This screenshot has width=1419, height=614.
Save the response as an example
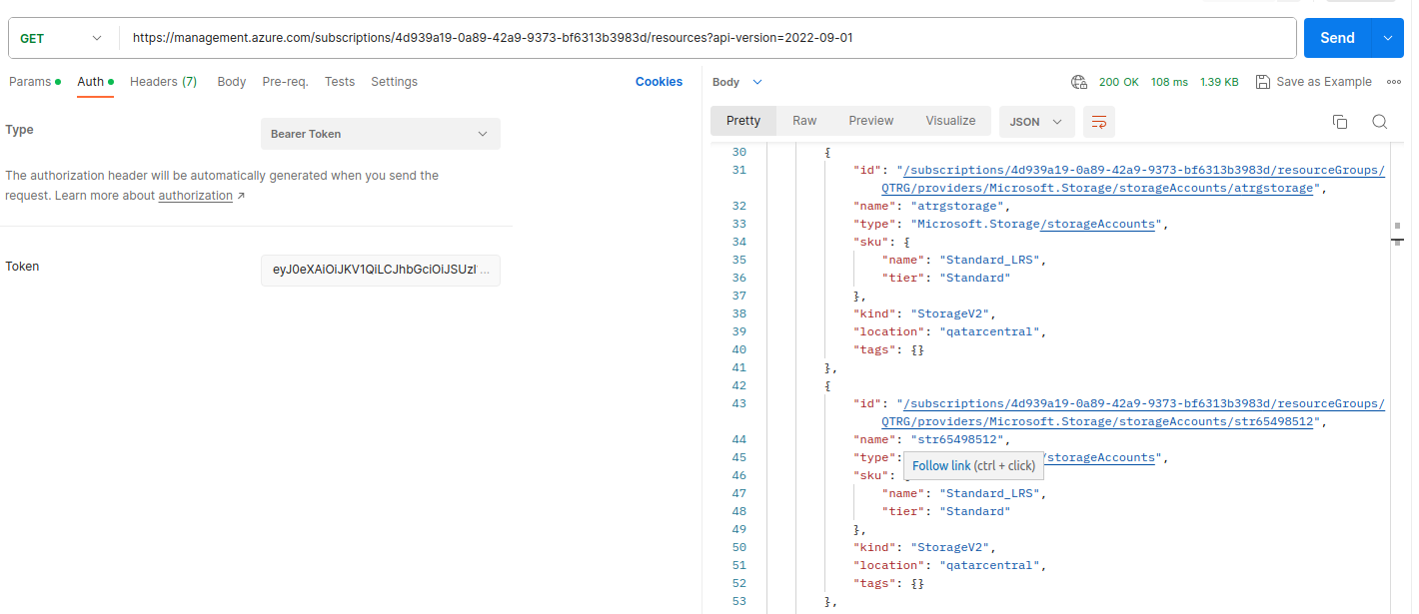tap(1314, 82)
